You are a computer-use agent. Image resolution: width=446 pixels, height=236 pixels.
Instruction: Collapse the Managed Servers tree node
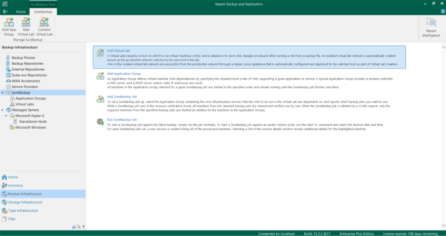click(x=3, y=110)
